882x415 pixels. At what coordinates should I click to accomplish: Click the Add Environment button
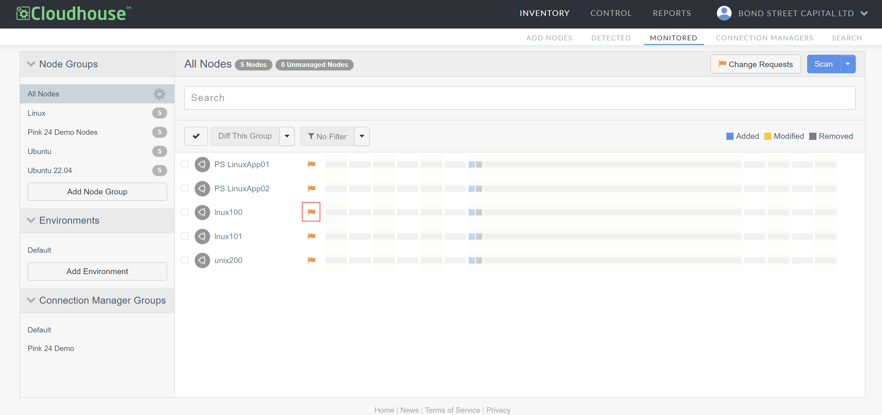[97, 271]
